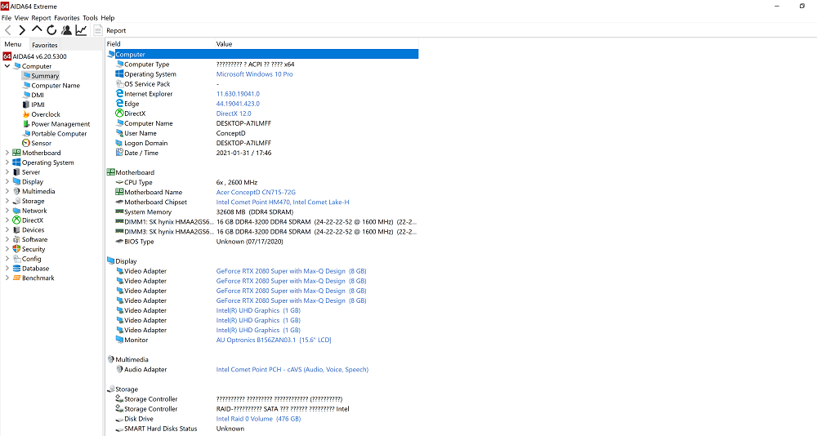Collapse the Computer tree node

(x=7, y=66)
